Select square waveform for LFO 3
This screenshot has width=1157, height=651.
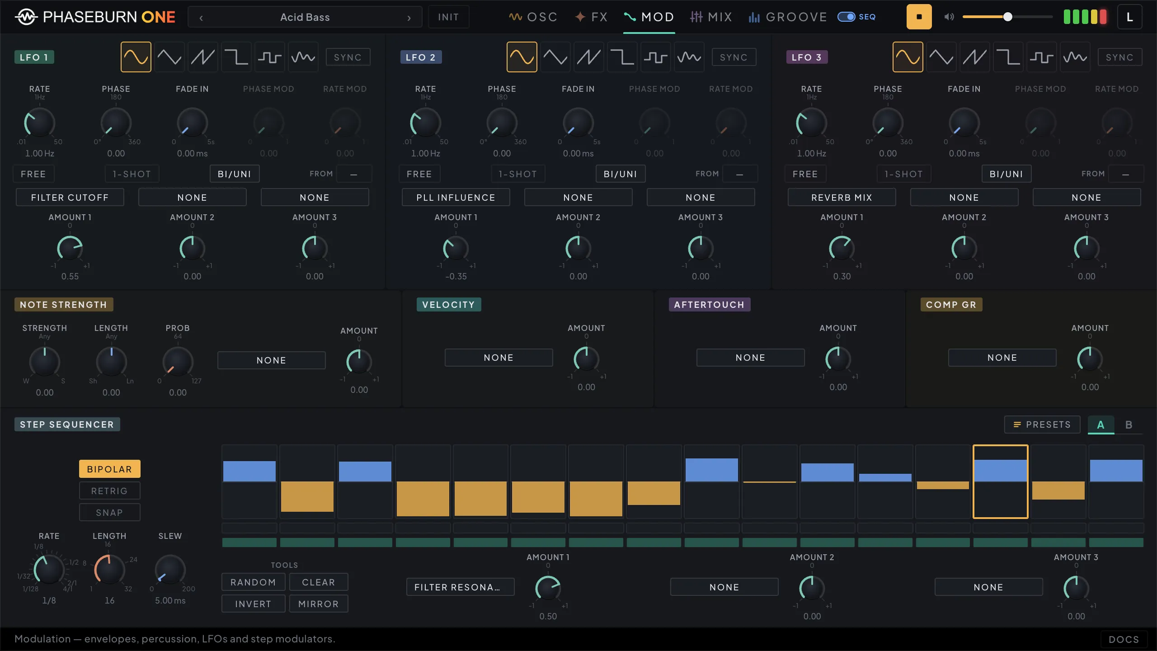(x=1008, y=57)
